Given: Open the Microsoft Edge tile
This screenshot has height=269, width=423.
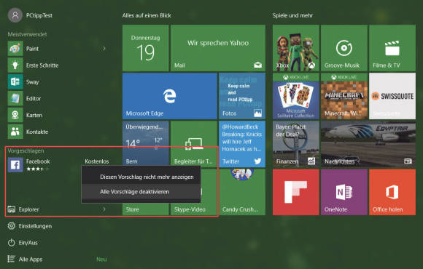Looking at the screenshot, I should coord(170,96).
